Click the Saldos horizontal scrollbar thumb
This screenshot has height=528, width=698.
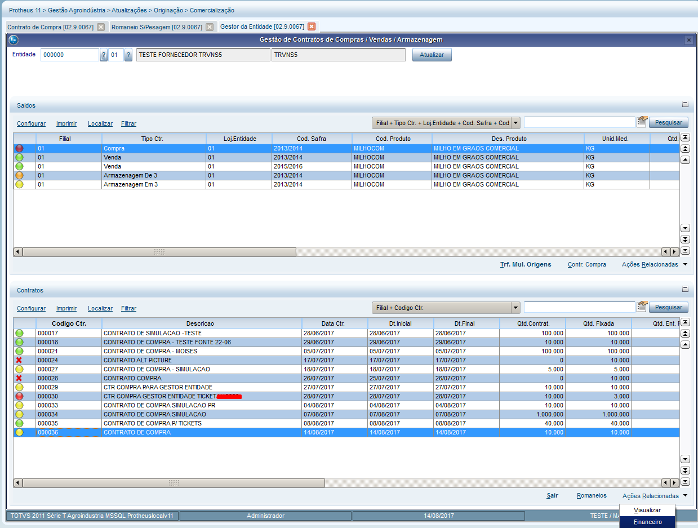[159, 252]
